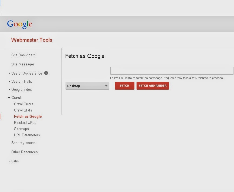This screenshot has width=234, height=192.
Task: Expand the Search Traffic section
Action: pyautogui.click(x=9, y=81)
